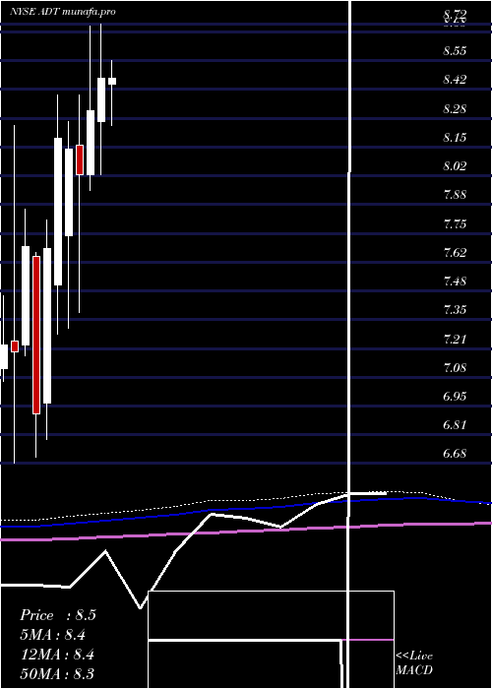Click the 6.95 price axis label

455,397
